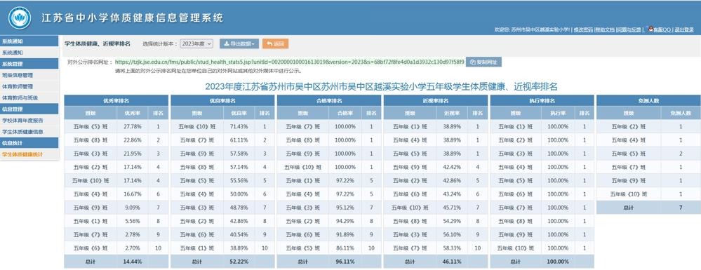Click the 46.11% total myopia rate
This screenshot has height=270, width=701.
[x=451, y=262]
